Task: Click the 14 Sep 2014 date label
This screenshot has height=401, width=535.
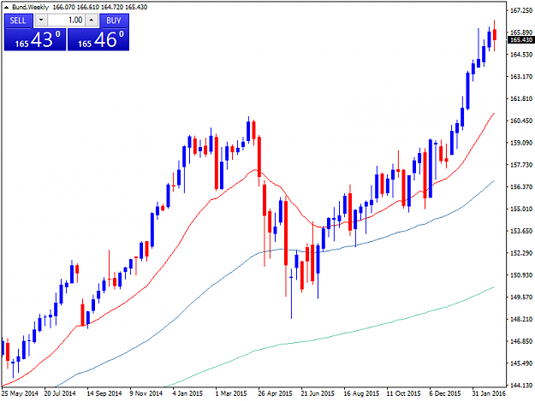Action: tap(104, 393)
